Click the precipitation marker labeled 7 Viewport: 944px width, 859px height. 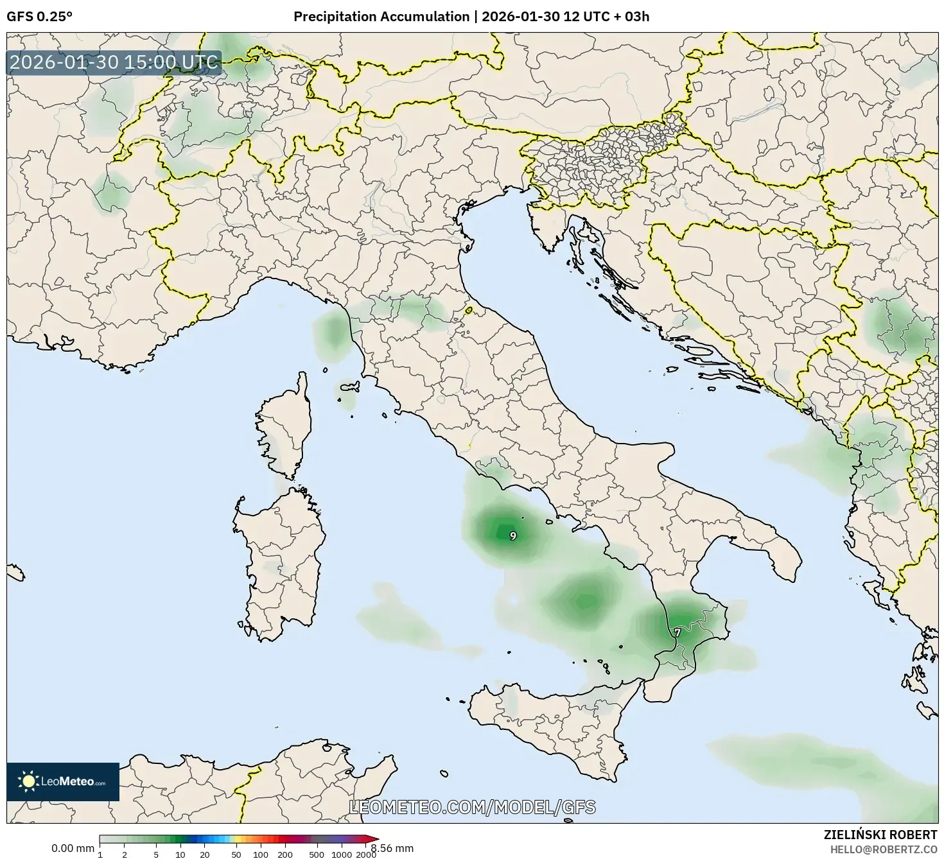click(676, 634)
